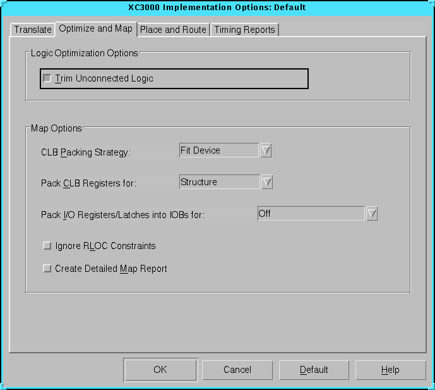Open the Place and Route tab
The image size is (435, 390).
tap(173, 30)
